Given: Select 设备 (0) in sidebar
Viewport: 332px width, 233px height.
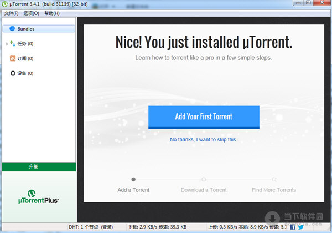Looking at the screenshot, I should 25,73.
